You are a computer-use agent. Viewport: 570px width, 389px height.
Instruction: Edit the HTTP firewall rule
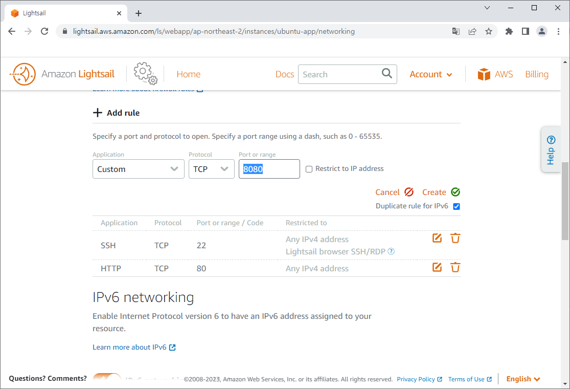tap(437, 267)
